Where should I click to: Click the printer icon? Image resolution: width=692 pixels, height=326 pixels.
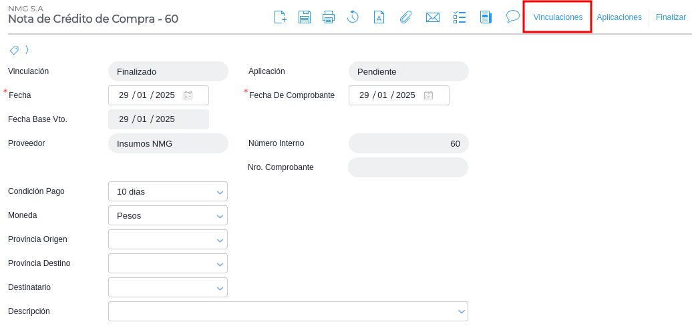point(329,17)
